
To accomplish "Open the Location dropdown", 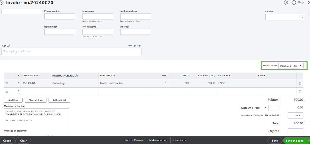I will pyautogui.click(x=303, y=17).
